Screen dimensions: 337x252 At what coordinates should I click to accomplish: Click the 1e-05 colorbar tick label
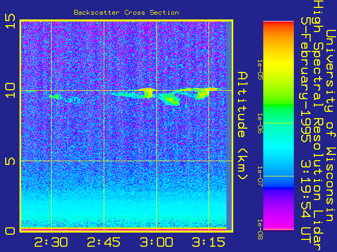(x=260, y=70)
